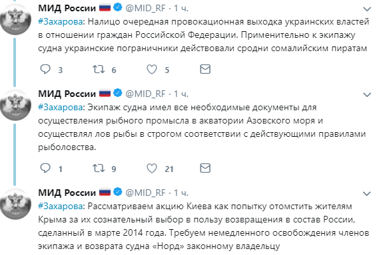Retweet the first tweet with 6 retweets
This screenshot has height=255, width=391.
click(99, 69)
